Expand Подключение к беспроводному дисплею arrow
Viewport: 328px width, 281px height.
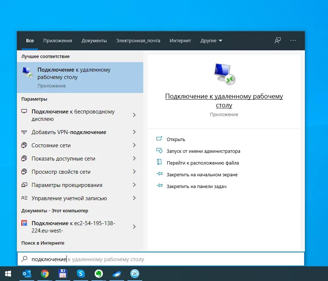click(x=134, y=115)
